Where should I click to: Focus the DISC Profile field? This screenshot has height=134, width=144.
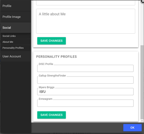point(85,68)
